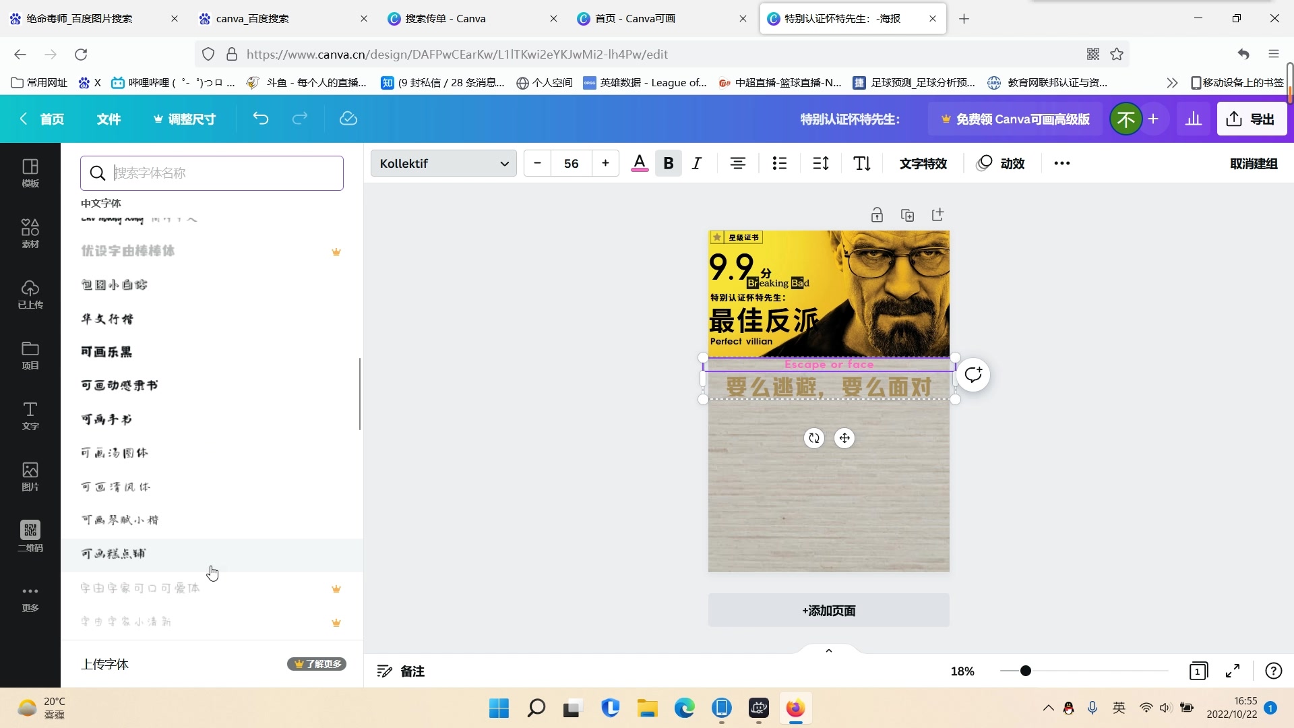The width and height of the screenshot is (1294, 728).
Task: Toggle vertical text direction
Action: point(862,163)
